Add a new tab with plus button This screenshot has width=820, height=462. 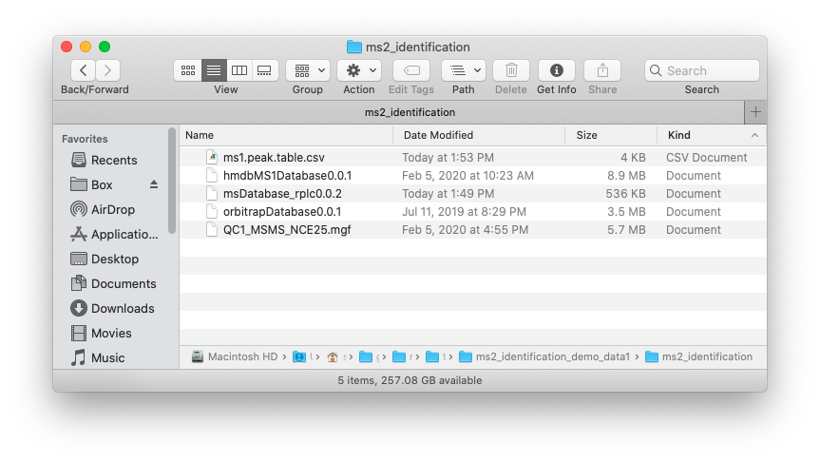pos(755,112)
